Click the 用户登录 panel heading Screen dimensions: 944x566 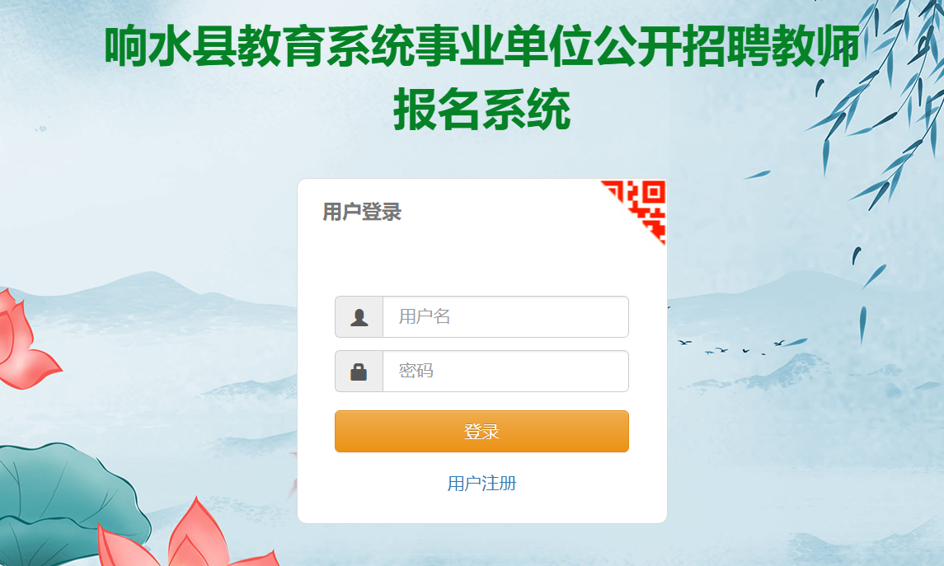click(362, 212)
